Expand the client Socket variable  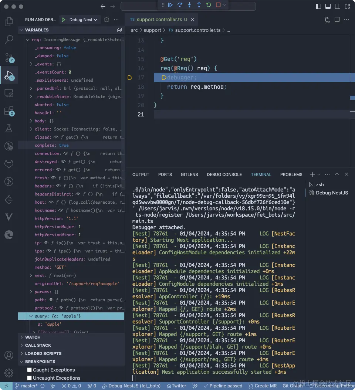[31, 129]
